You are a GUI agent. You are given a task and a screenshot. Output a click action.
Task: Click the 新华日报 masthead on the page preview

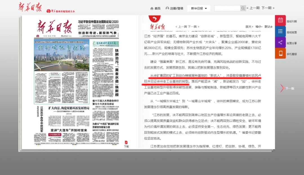[55, 27]
